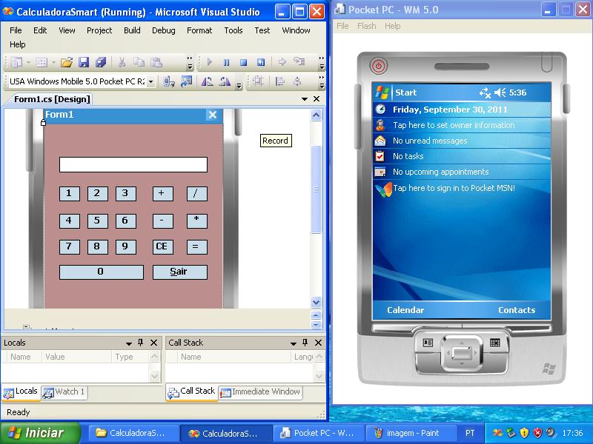Click the rotate left device orientation icon
The image size is (593, 444).
coord(208,81)
